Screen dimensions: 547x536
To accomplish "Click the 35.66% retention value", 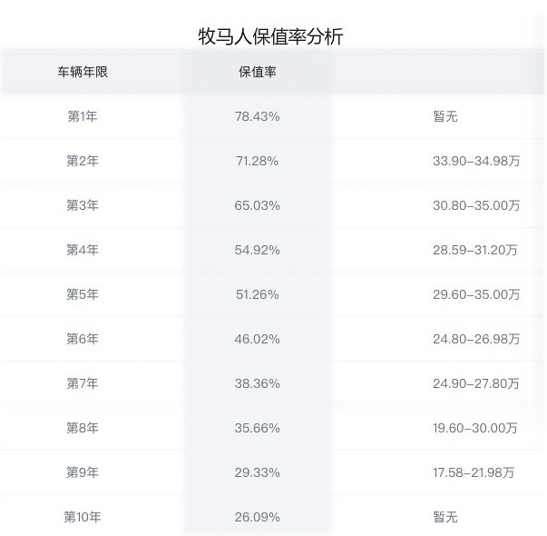I will coord(258,428).
